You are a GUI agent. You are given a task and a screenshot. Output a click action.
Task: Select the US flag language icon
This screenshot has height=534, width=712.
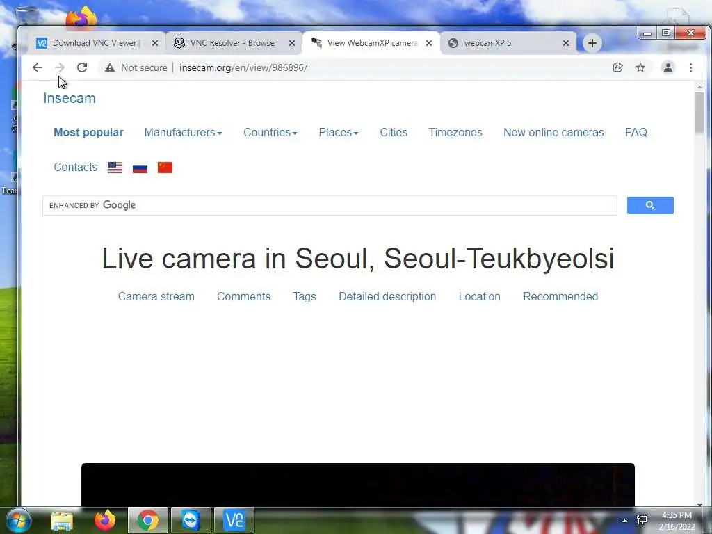point(115,168)
